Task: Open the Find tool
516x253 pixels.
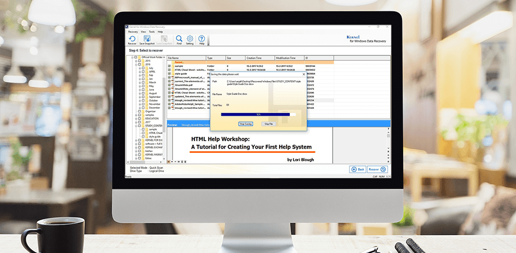Action: (179, 40)
